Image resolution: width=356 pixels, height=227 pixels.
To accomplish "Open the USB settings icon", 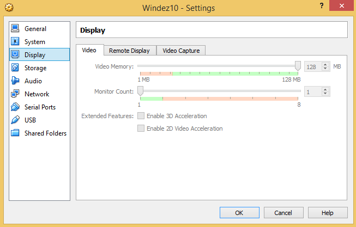I will 15,120.
